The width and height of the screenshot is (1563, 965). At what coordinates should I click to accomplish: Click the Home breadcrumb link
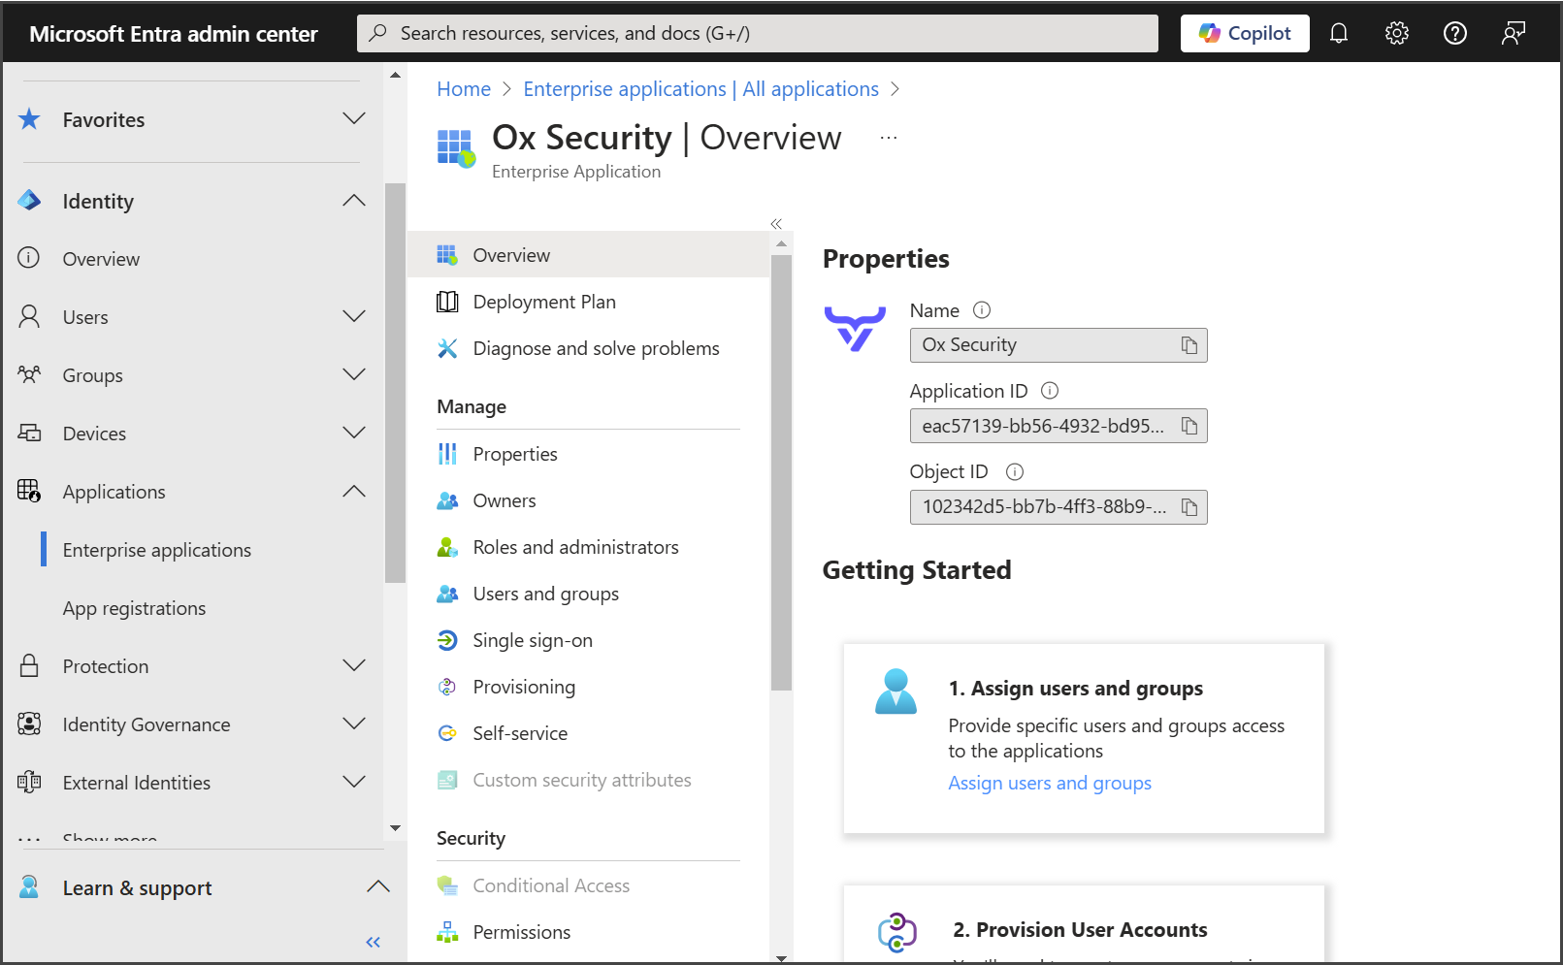464,89
